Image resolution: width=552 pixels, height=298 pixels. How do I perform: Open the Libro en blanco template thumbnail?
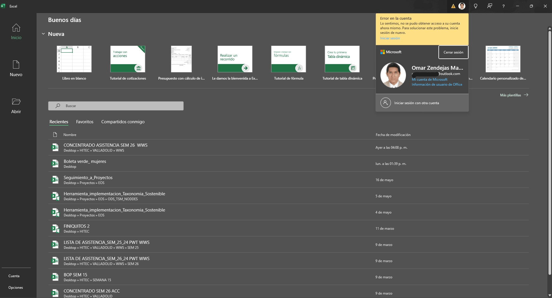[x=74, y=59]
